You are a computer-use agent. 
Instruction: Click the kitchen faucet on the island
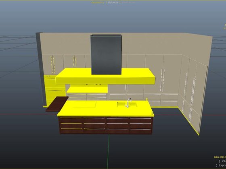129,103
